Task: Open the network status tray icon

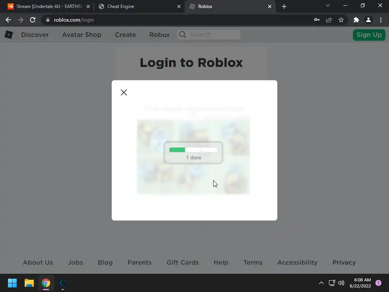Action: pos(332,283)
